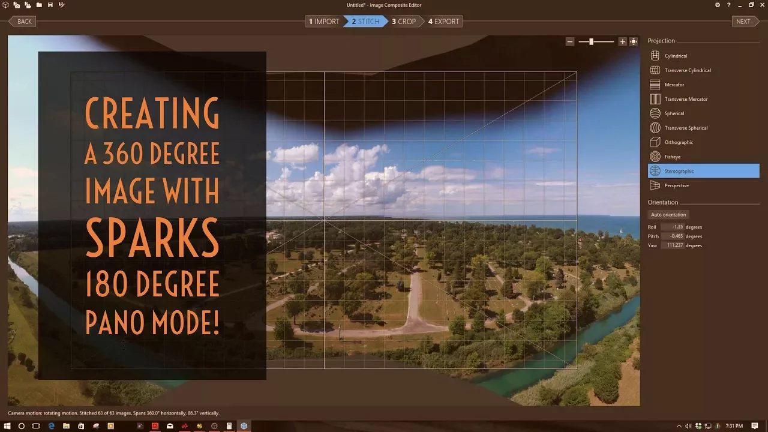768x432 pixels.
Task: Open Microsoft Store from taskbar
Action: (82, 426)
